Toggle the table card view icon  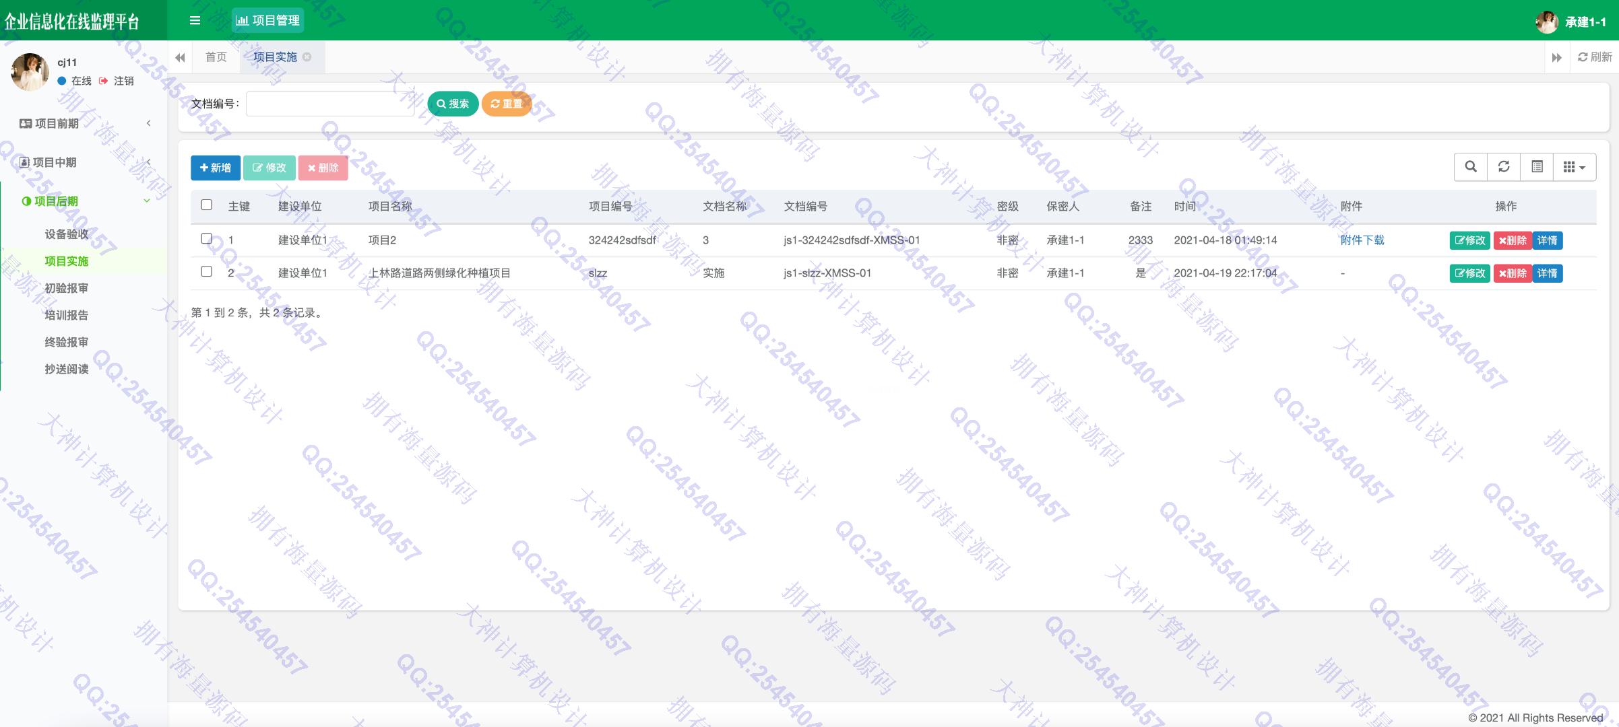(x=1537, y=167)
